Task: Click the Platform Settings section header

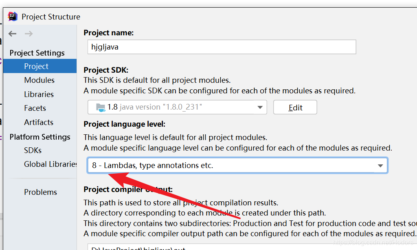Action: pyautogui.click(x=40, y=137)
